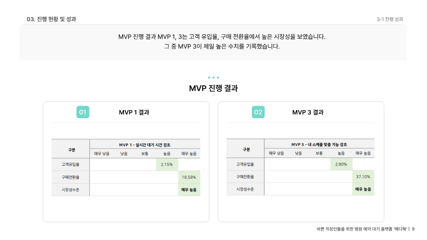Click the teal 02 number badge
Image resolution: width=427 pixels, height=240 pixels.
(258, 112)
